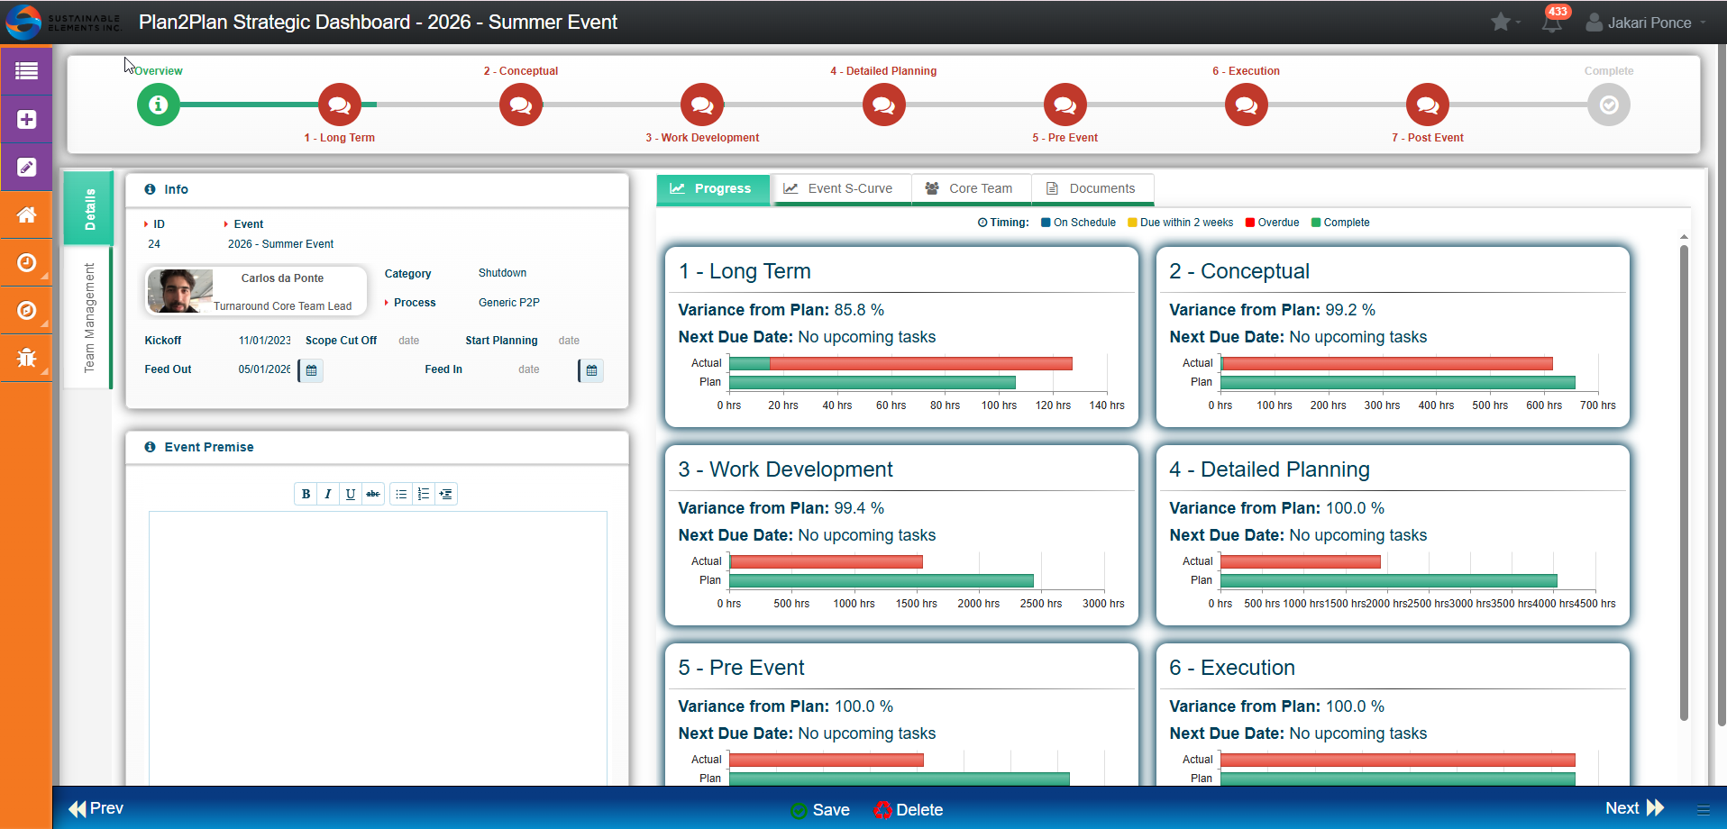The image size is (1727, 829).
Task: Select the Details vertical tab
Action: click(x=89, y=208)
